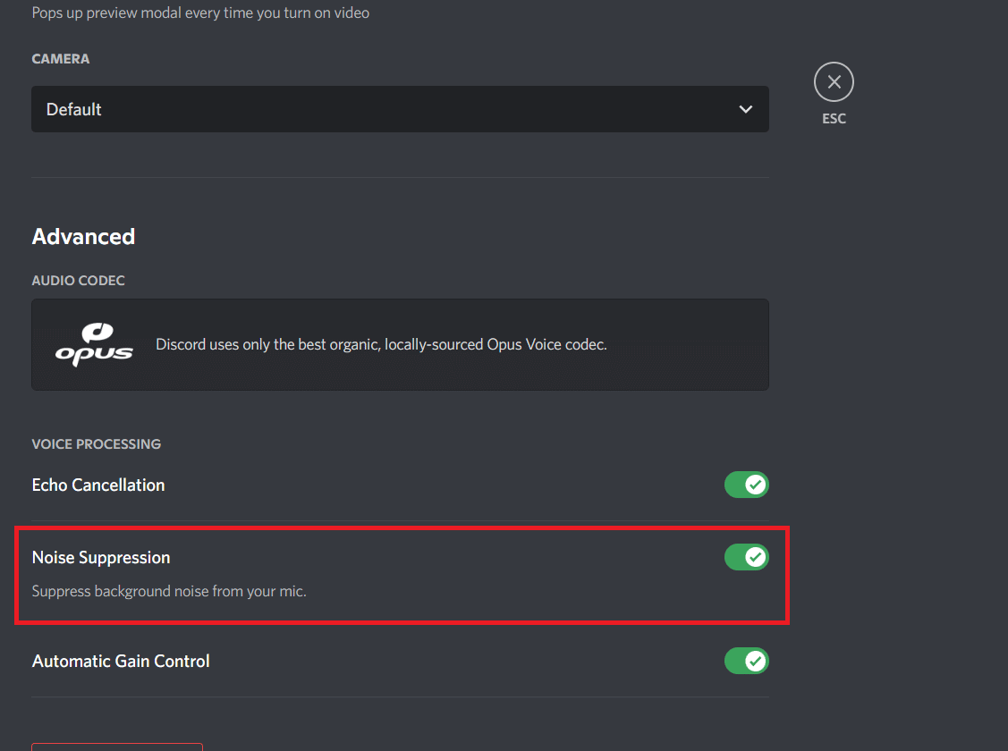Click the VOICE PROCESSING label

[96, 444]
